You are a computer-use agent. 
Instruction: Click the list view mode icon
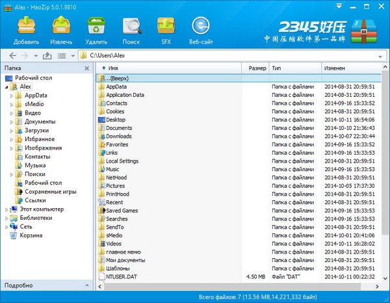(x=62, y=56)
